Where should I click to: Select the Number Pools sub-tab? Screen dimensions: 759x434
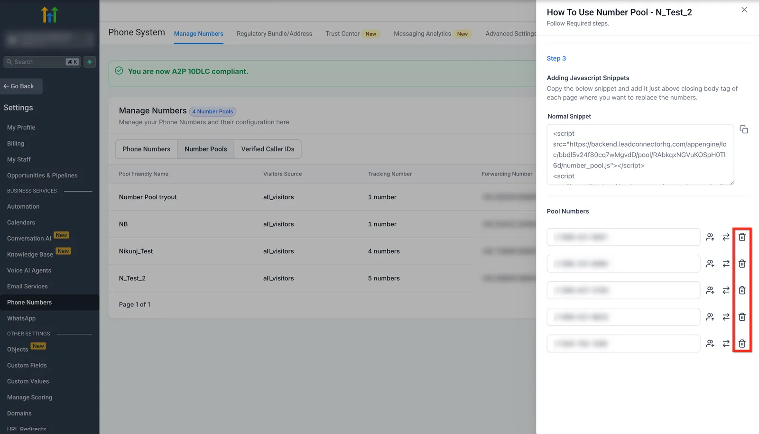[206, 149]
